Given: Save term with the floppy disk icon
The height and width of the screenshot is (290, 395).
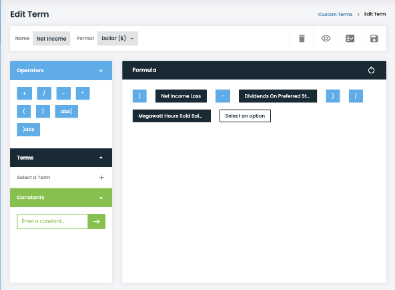Looking at the screenshot, I should [x=374, y=39].
